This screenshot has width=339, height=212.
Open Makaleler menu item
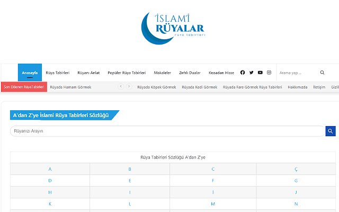pos(163,73)
